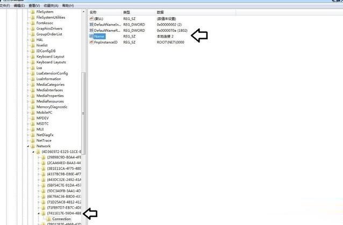Screen dimensions: 343x225
Task: Click the Keyboard Layouts folder icon
Action: click(x=33, y=62)
